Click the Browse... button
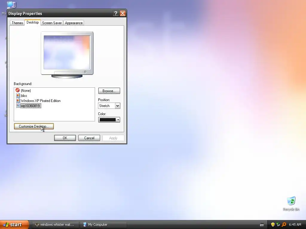This screenshot has height=229, width=306. pyautogui.click(x=109, y=91)
